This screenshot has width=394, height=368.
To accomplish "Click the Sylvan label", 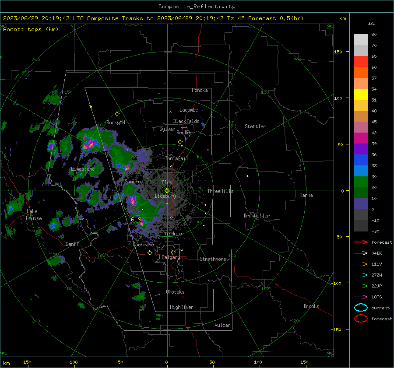I will click(x=167, y=129).
